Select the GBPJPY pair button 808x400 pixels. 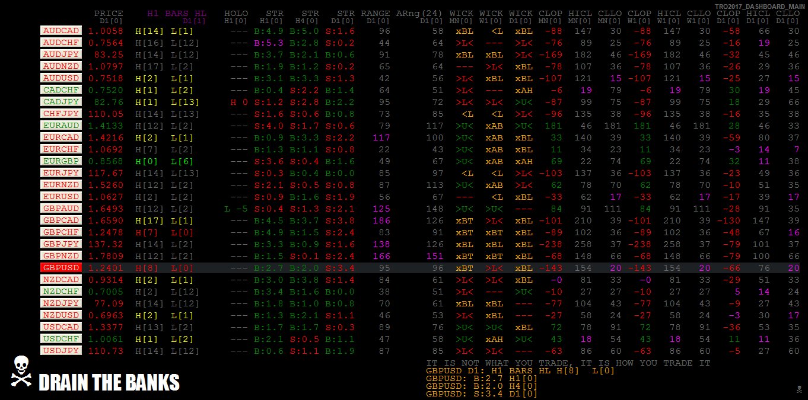click(61, 244)
